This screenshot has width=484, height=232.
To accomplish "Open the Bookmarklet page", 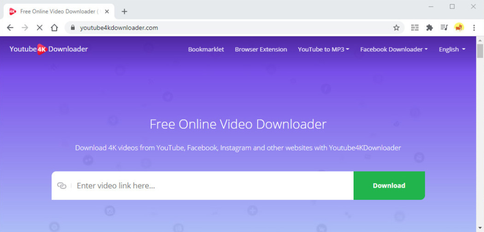I will [206, 50].
